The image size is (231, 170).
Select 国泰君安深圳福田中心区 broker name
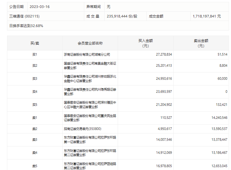click(x=90, y=105)
